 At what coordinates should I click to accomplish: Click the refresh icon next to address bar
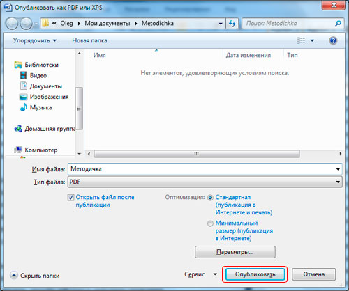click(232, 24)
